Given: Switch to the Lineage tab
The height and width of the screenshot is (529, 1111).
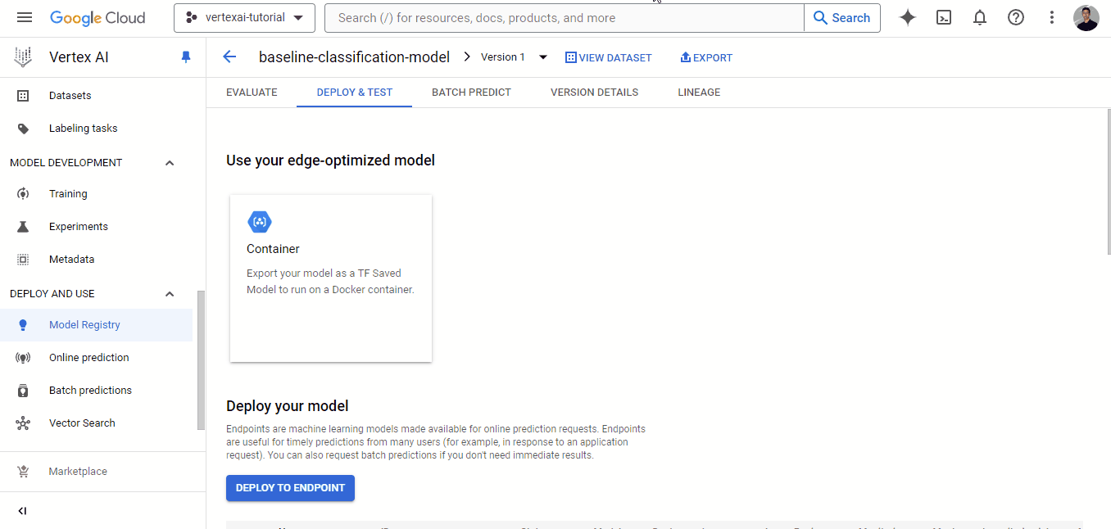Looking at the screenshot, I should [699, 93].
